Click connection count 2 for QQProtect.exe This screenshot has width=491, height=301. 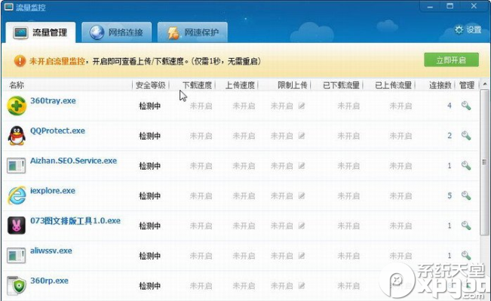(450, 136)
